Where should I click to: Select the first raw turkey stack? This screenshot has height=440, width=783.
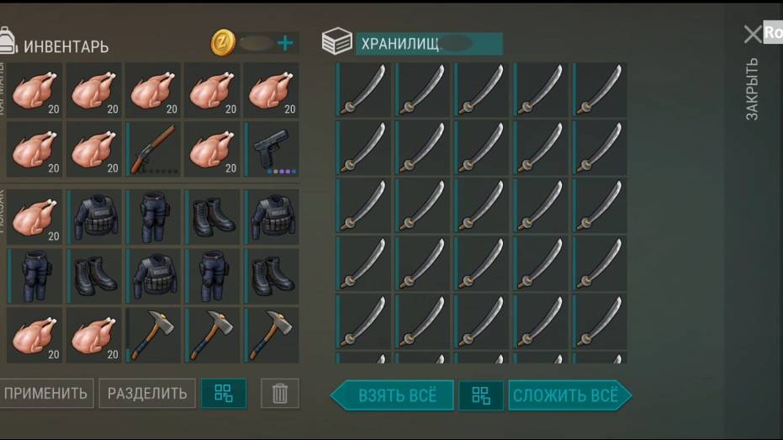[x=34, y=90]
